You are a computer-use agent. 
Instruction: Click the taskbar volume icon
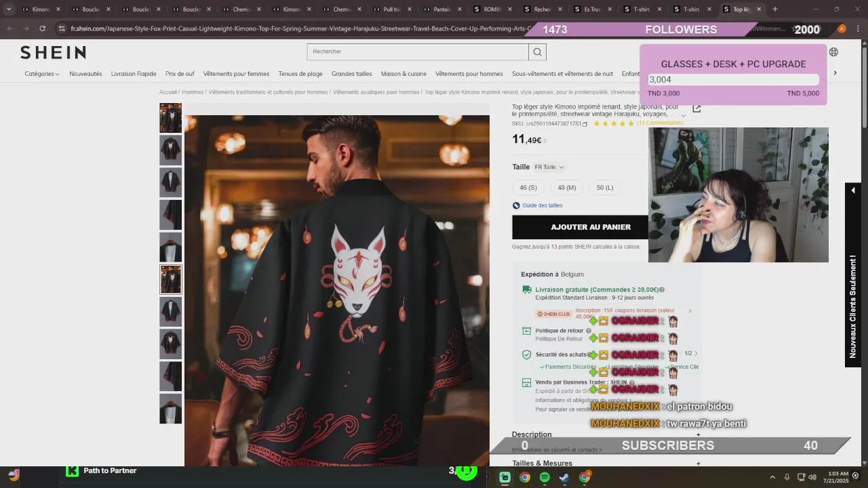click(x=814, y=477)
